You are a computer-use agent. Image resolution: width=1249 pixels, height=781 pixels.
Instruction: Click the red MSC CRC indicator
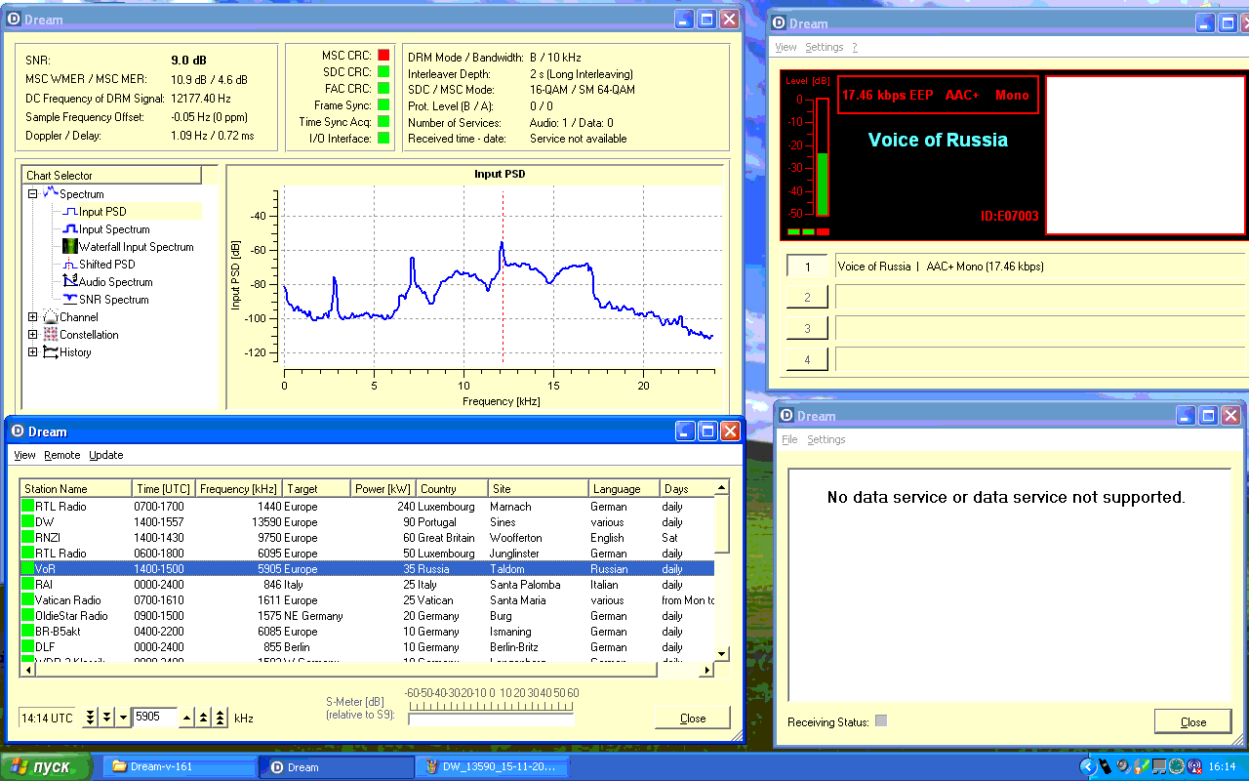coord(383,56)
